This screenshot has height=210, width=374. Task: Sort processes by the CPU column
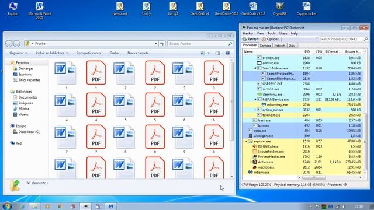click(317, 52)
